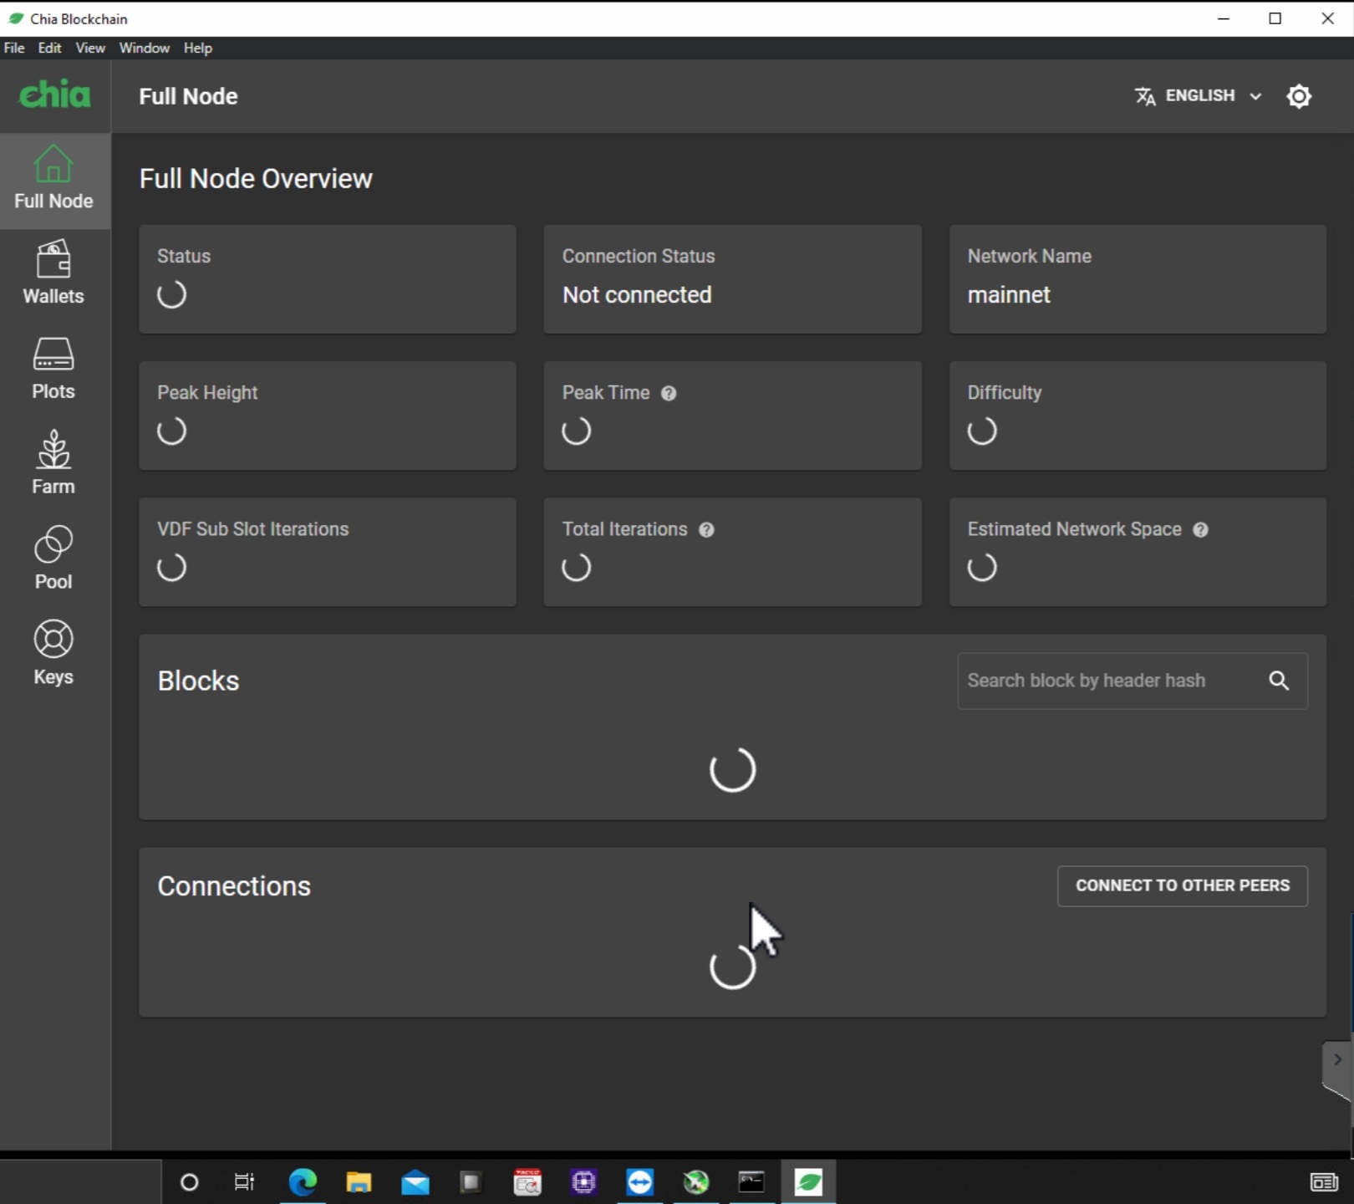Screen dimensions: 1354x1204
Task: Open the File menu
Action: point(14,48)
